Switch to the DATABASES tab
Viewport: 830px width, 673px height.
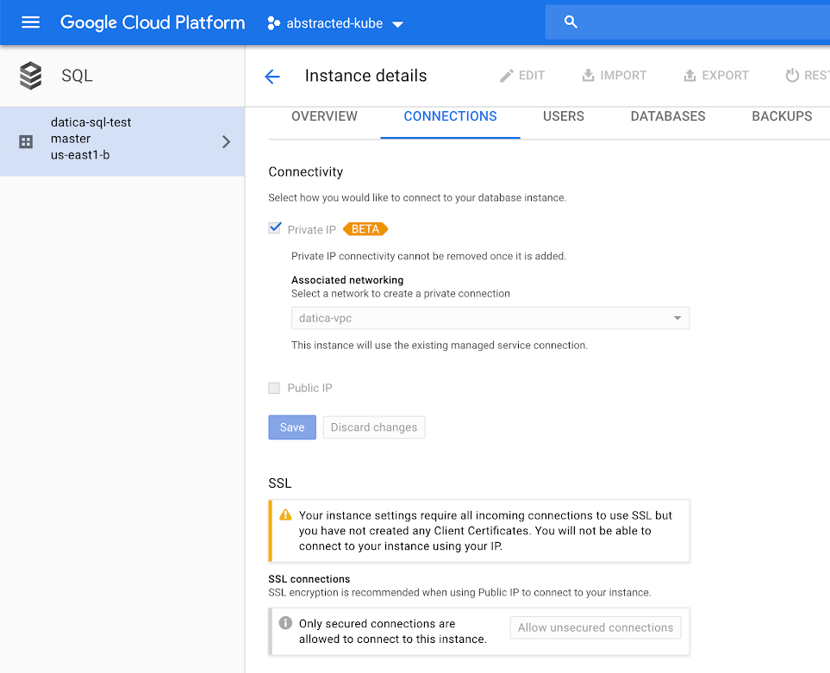pyautogui.click(x=667, y=116)
